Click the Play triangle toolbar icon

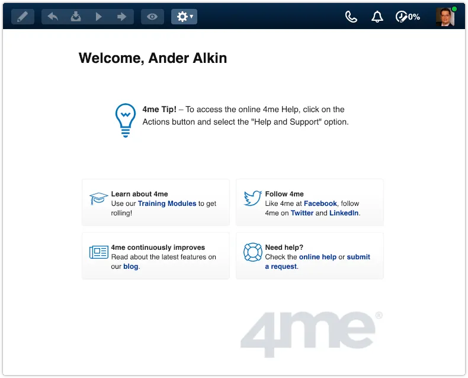[98, 17]
